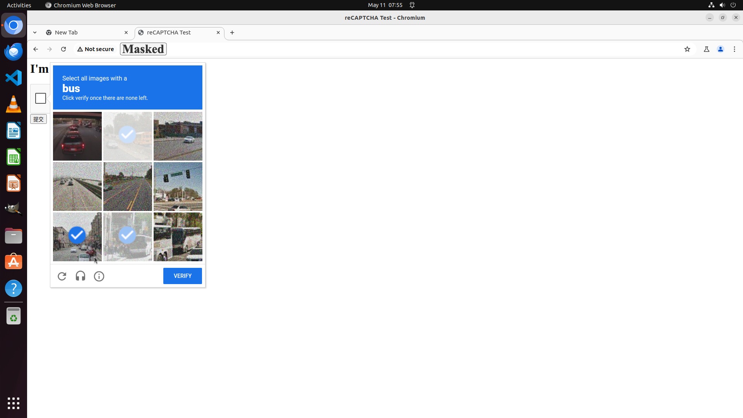
Task: Click the notification bell icon
Action: coord(412,5)
